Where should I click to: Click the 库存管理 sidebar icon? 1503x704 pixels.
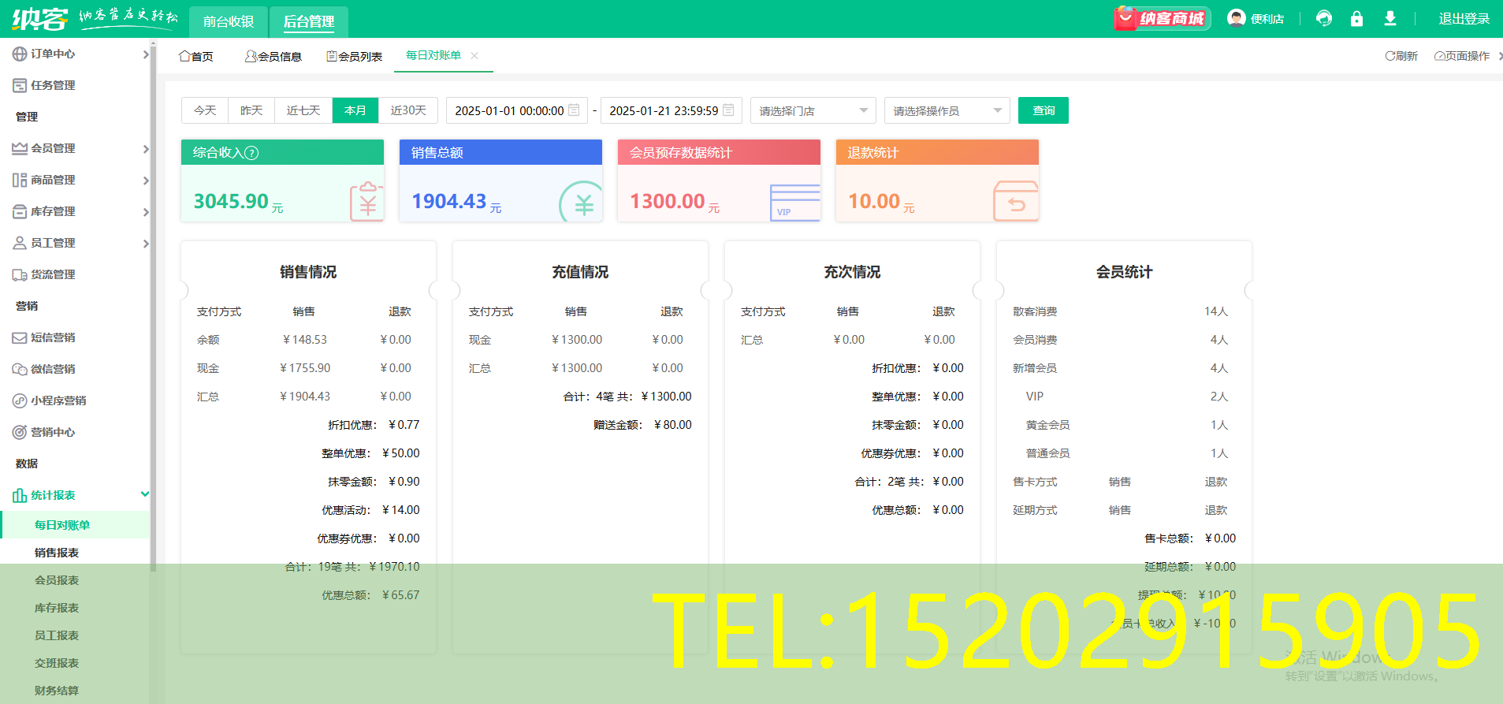(x=20, y=211)
